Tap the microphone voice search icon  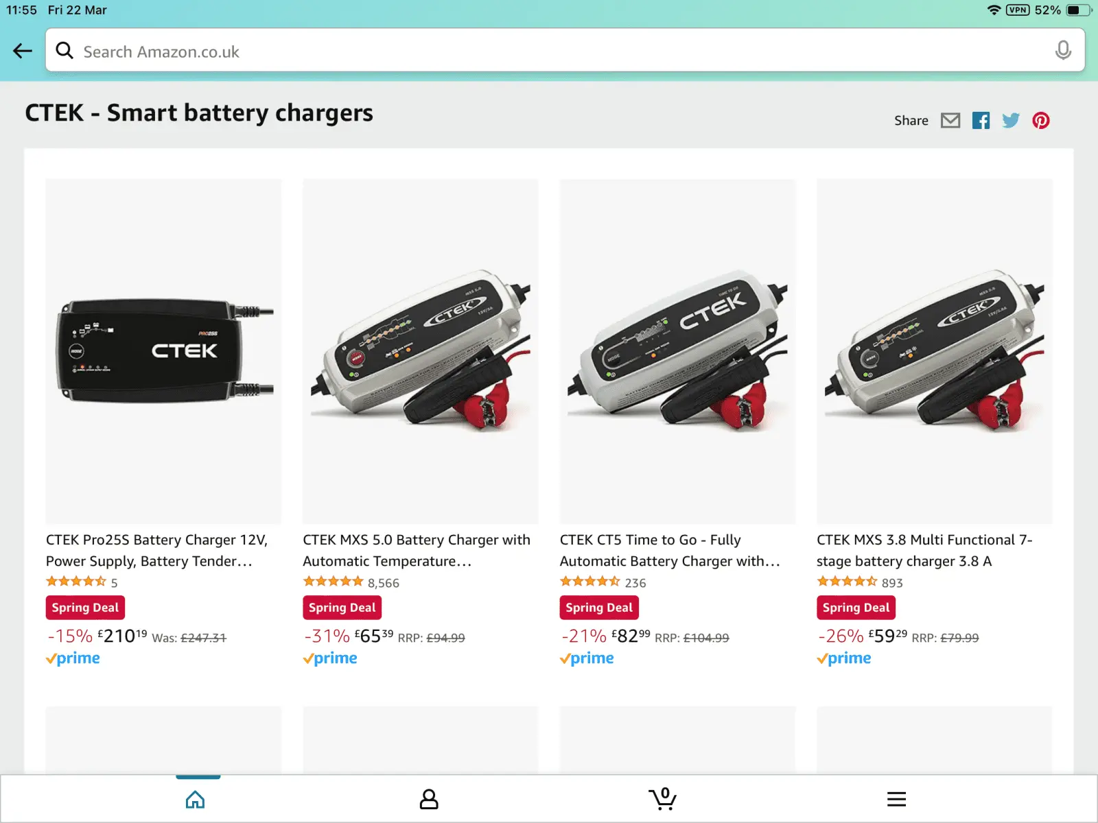1062,51
